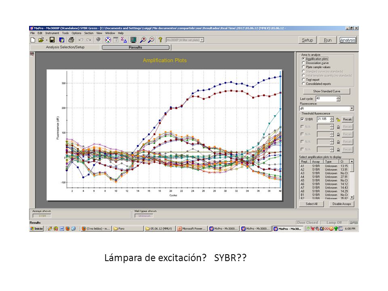This screenshot has height=291, width=388.
Task: Increase the SYBR threshold stepper value
Action: (x=332, y=118)
